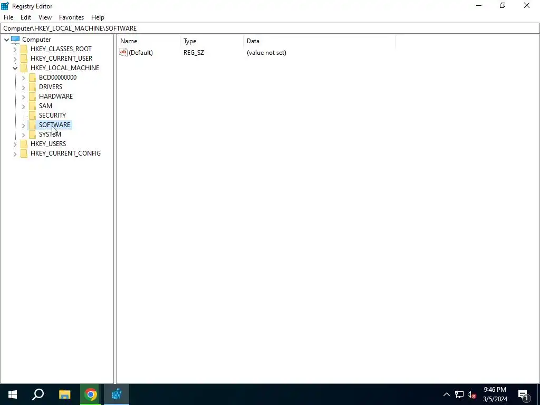This screenshot has height=405, width=540.
Task: Click the SAM folder icon
Action: [32, 105]
